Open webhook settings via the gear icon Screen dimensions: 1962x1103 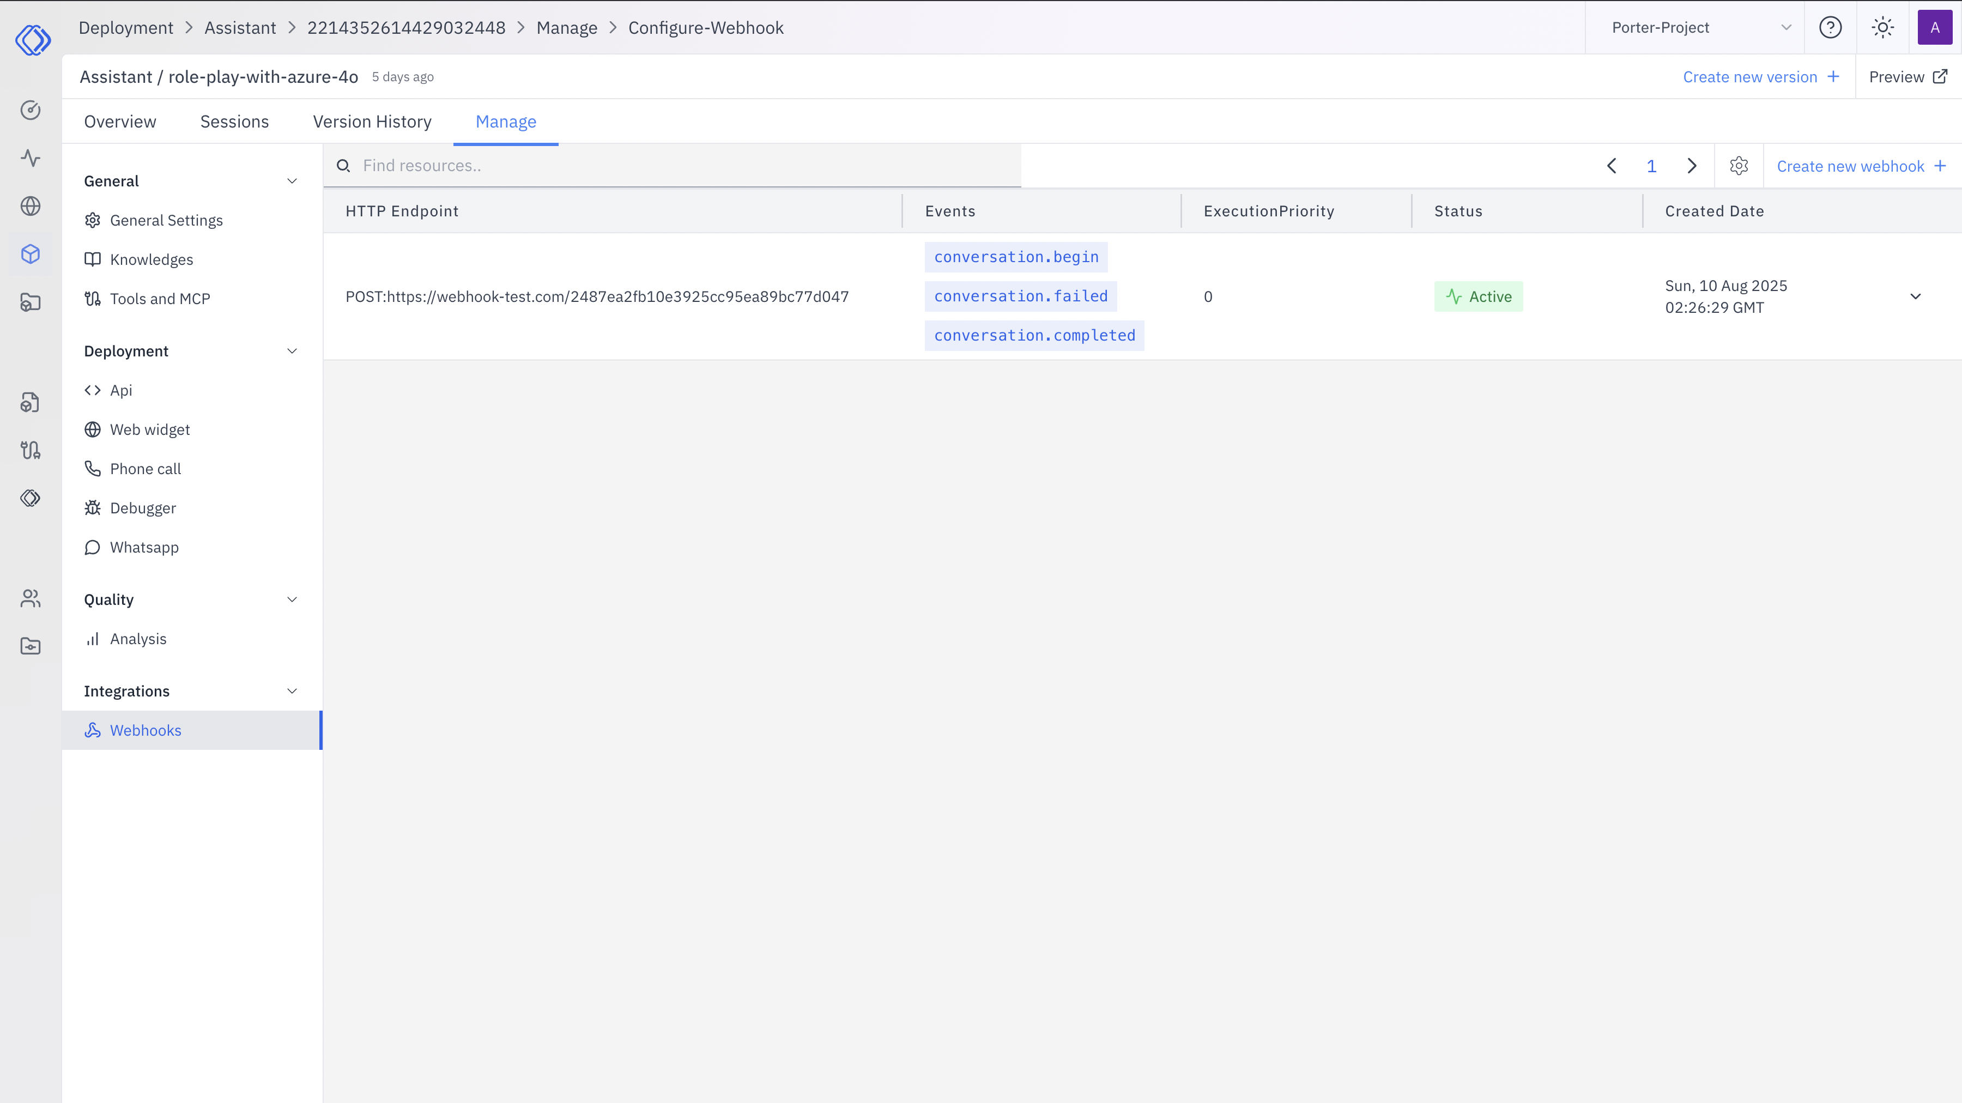[x=1739, y=165]
